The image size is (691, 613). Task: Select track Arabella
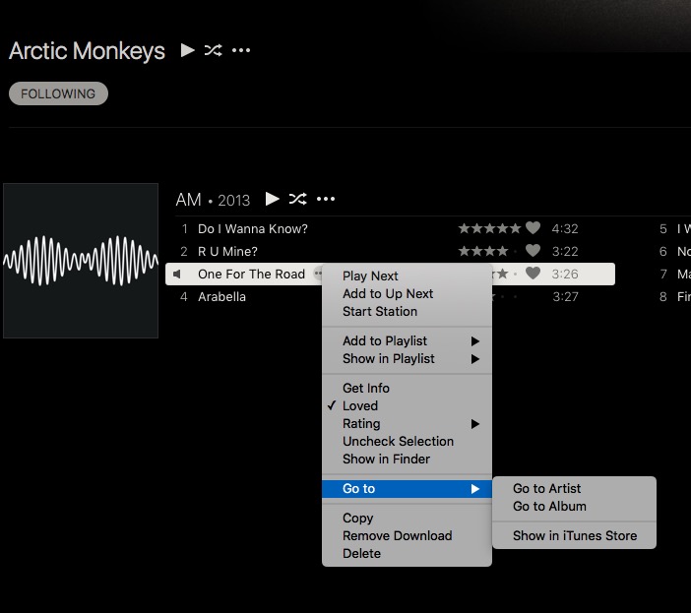(221, 296)
